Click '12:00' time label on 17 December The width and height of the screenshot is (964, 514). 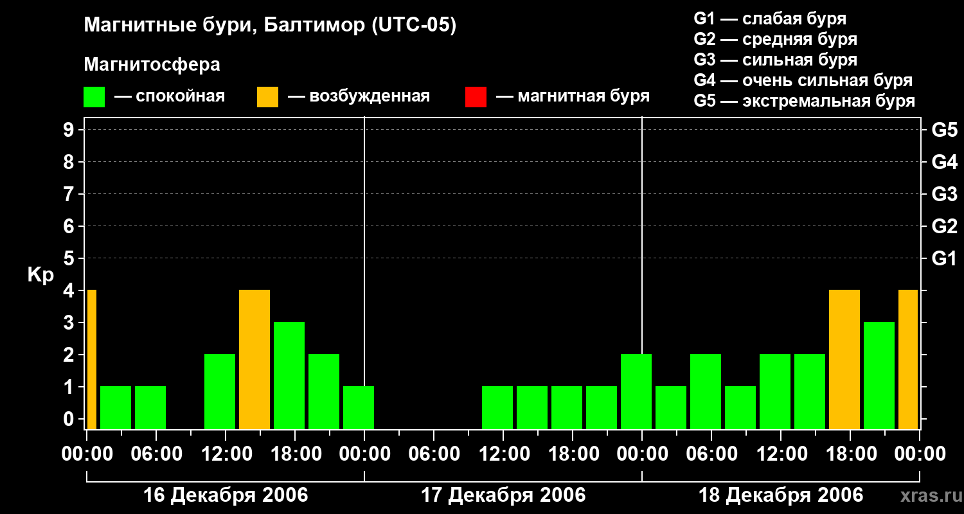[x=503, y=454]
